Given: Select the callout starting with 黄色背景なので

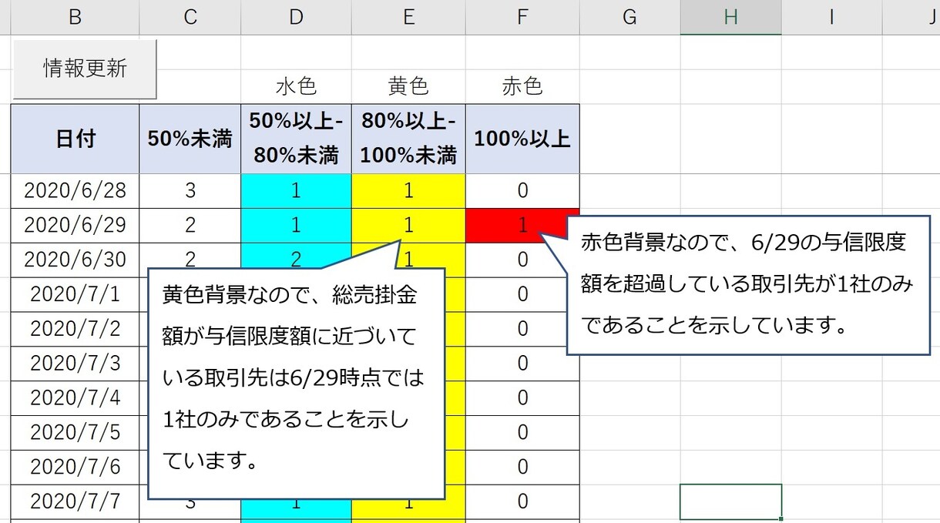Looking at the screenshot, I should (x=297, y=383).
